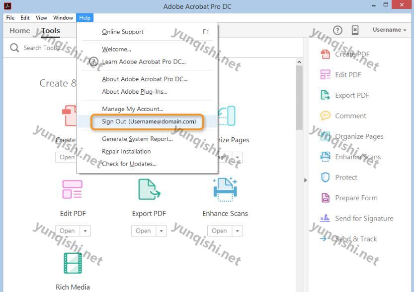
Task: Click the Rich Media film icon
Action: click(73, 263)
